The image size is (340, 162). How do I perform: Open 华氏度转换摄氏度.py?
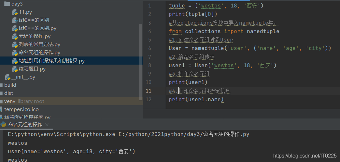[x=27, y=117]
